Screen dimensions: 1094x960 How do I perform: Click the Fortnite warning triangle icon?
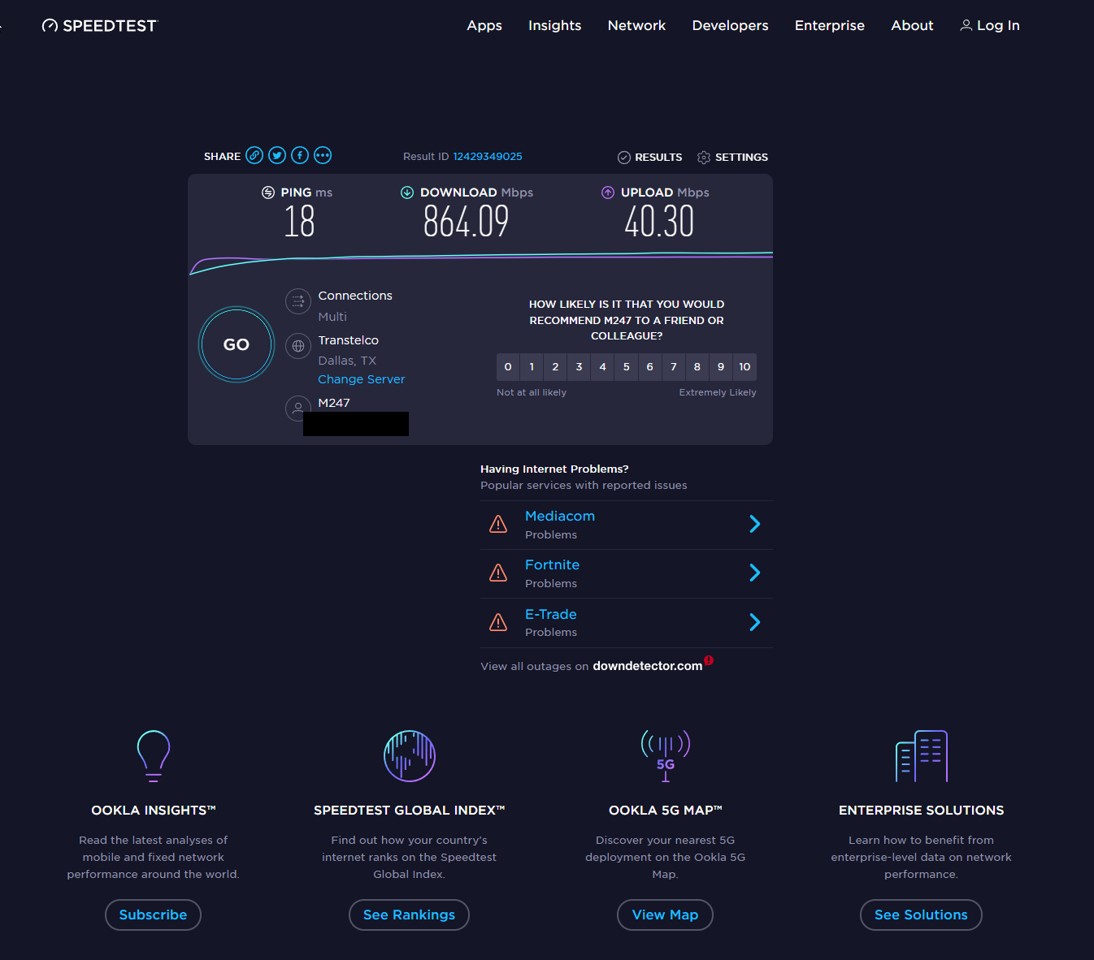[498, 573]
